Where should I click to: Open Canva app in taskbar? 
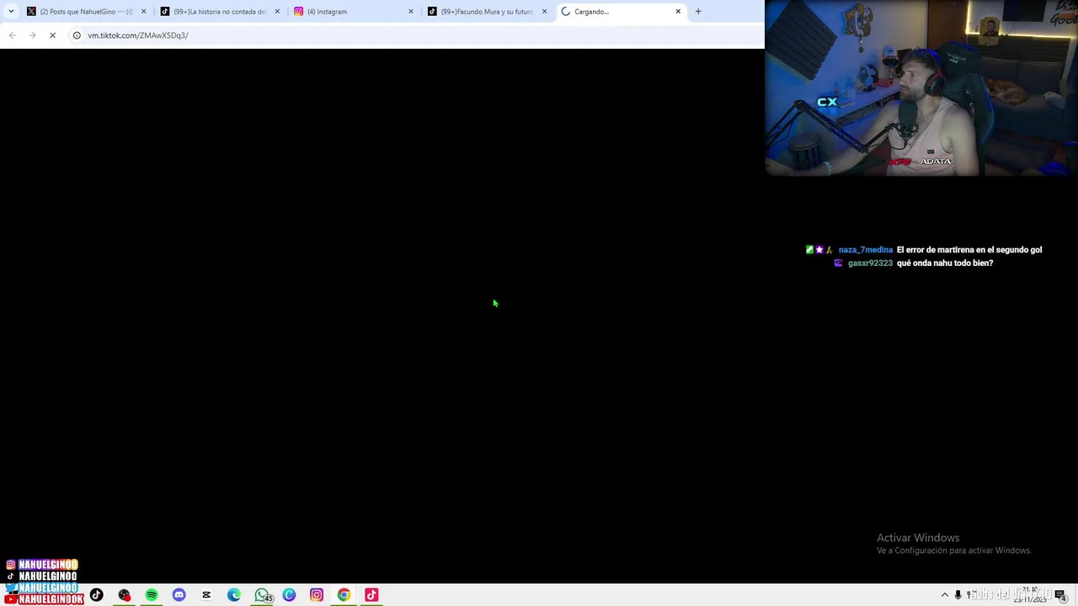(x=289, y=595)
